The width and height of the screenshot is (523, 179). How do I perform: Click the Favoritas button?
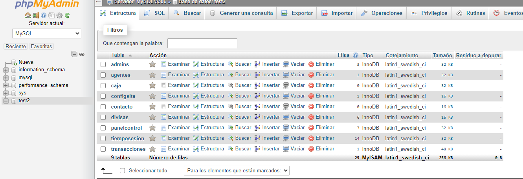tap(41, 46)
